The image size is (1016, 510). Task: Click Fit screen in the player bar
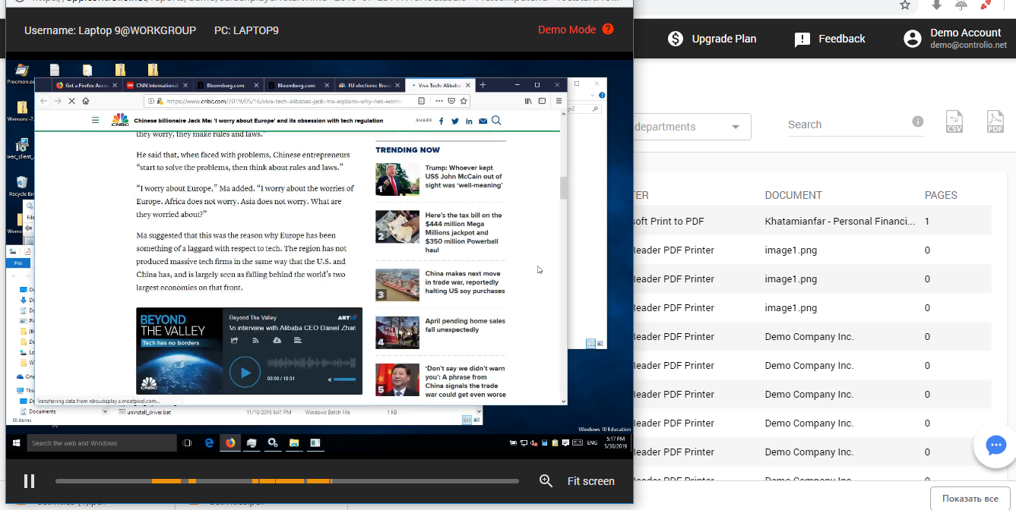point(590,481)
